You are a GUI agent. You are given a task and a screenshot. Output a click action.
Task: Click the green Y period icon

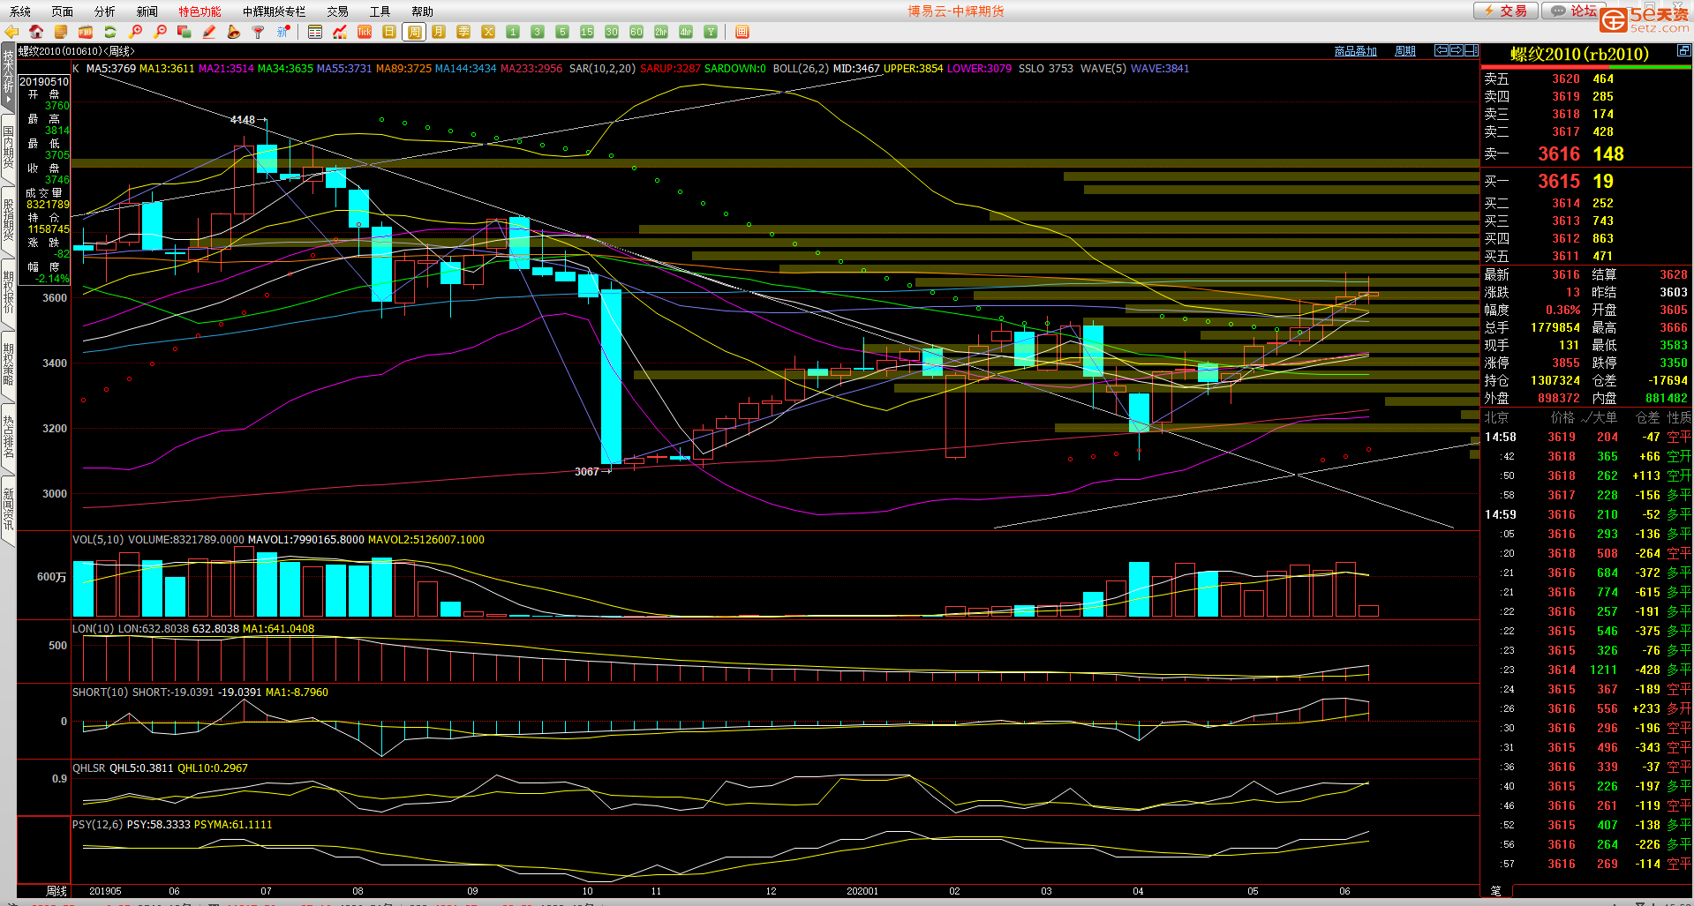coord(711,32)
